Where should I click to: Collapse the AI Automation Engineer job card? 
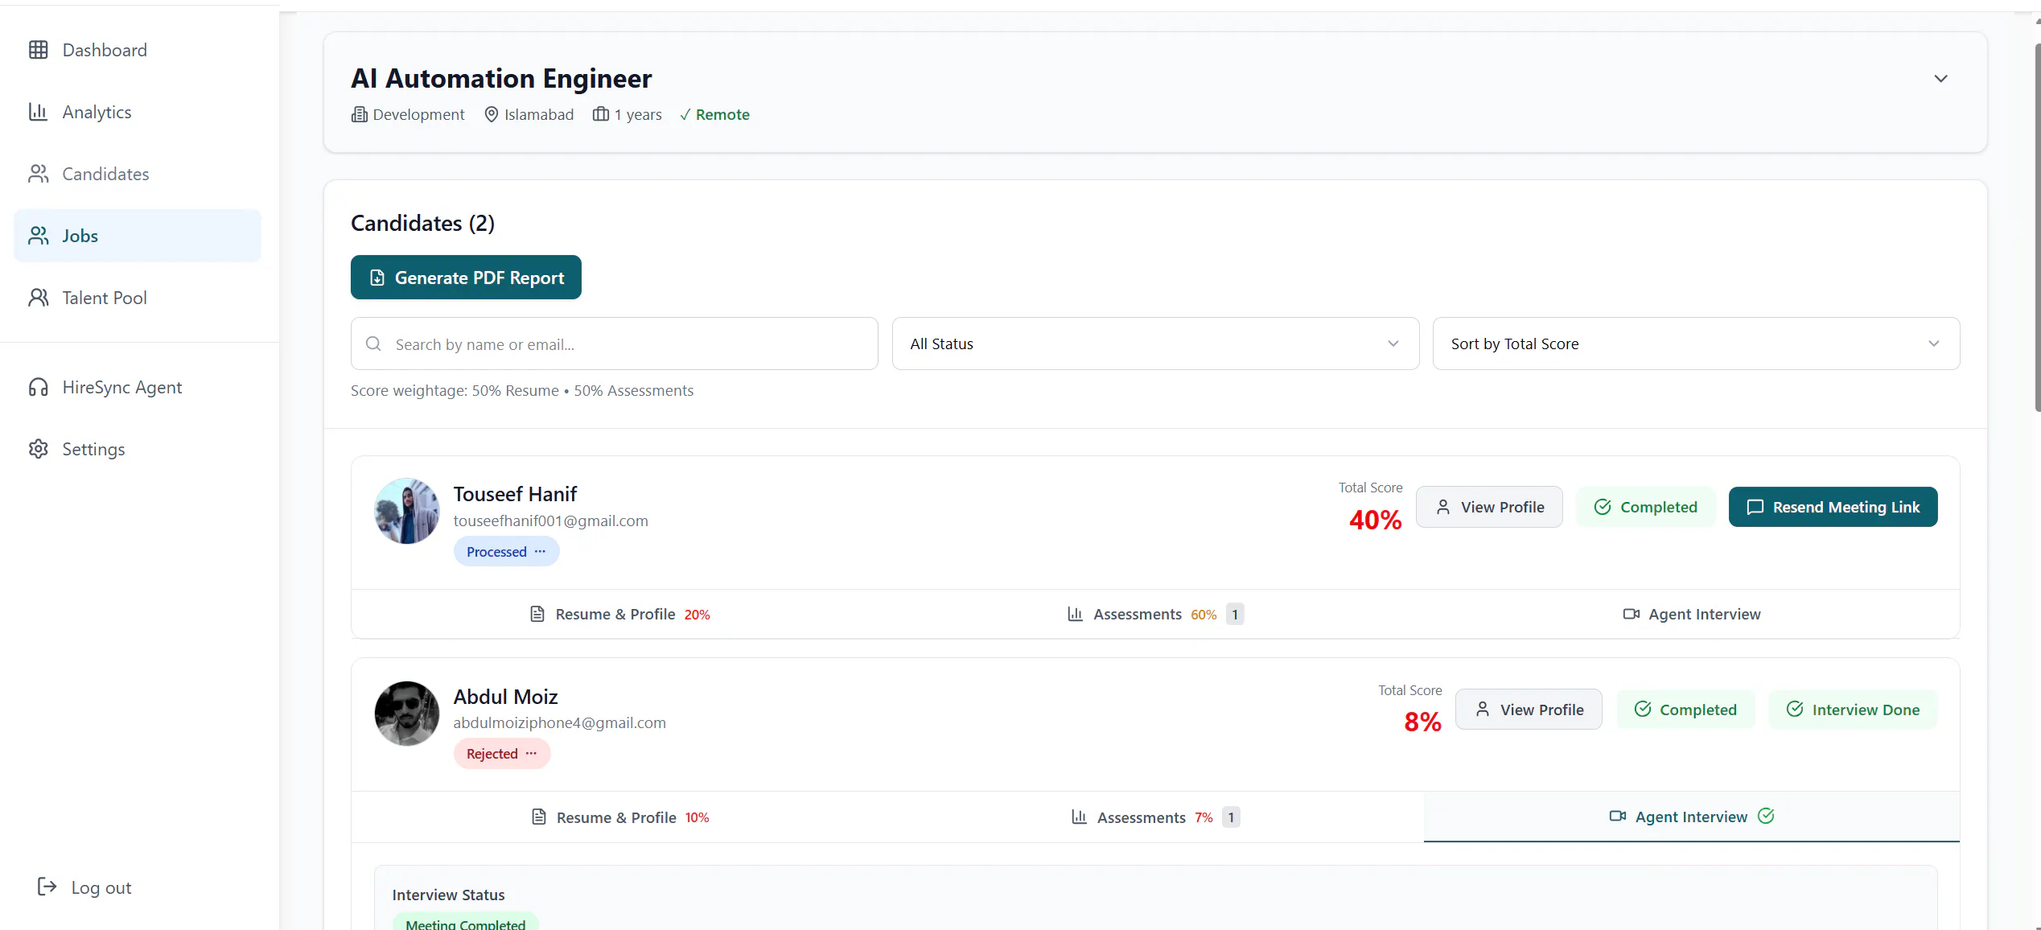coord(1941,79)
